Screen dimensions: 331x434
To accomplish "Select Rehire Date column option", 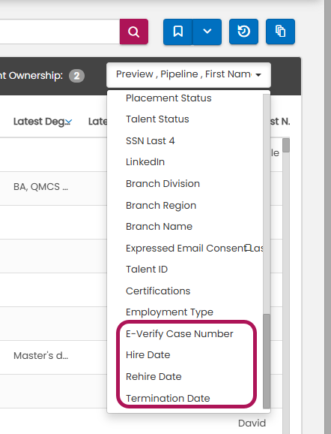I will point(154,377).
